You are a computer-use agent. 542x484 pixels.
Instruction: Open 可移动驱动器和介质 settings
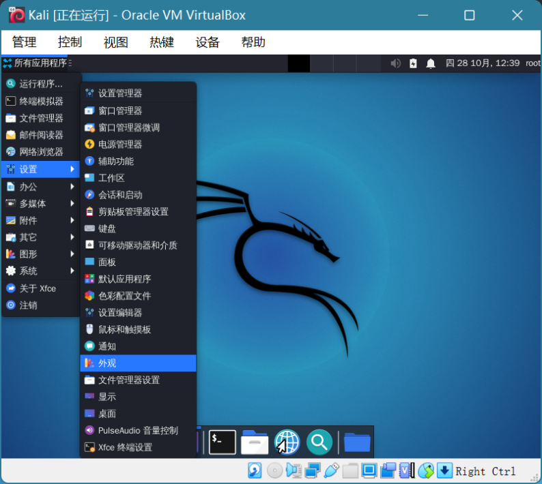click(x=139, y=245)
